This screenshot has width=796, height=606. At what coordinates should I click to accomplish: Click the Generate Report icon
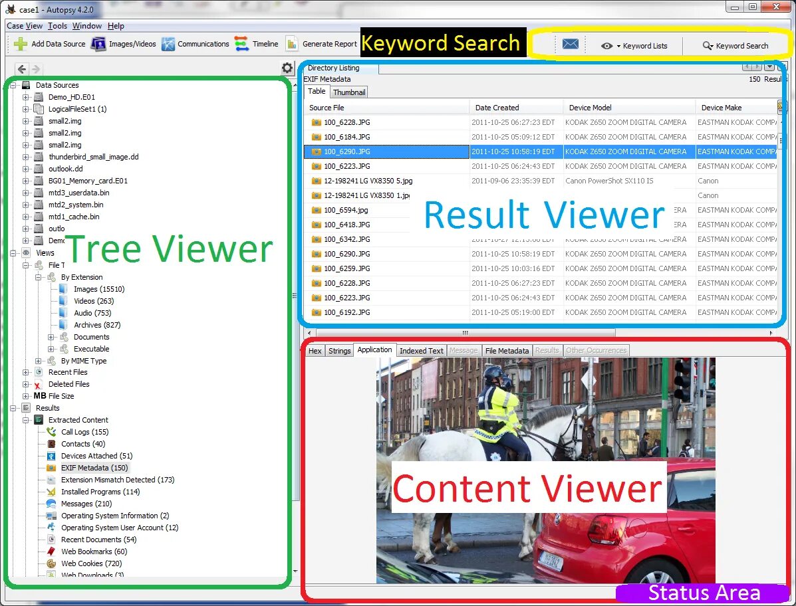(x=291, y=44)
